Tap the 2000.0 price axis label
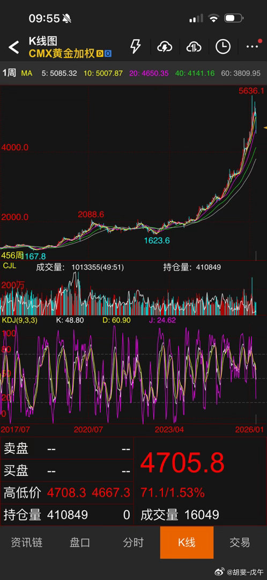Image resolution: width=267 pixels, height=580 pixels. point(15,217)
